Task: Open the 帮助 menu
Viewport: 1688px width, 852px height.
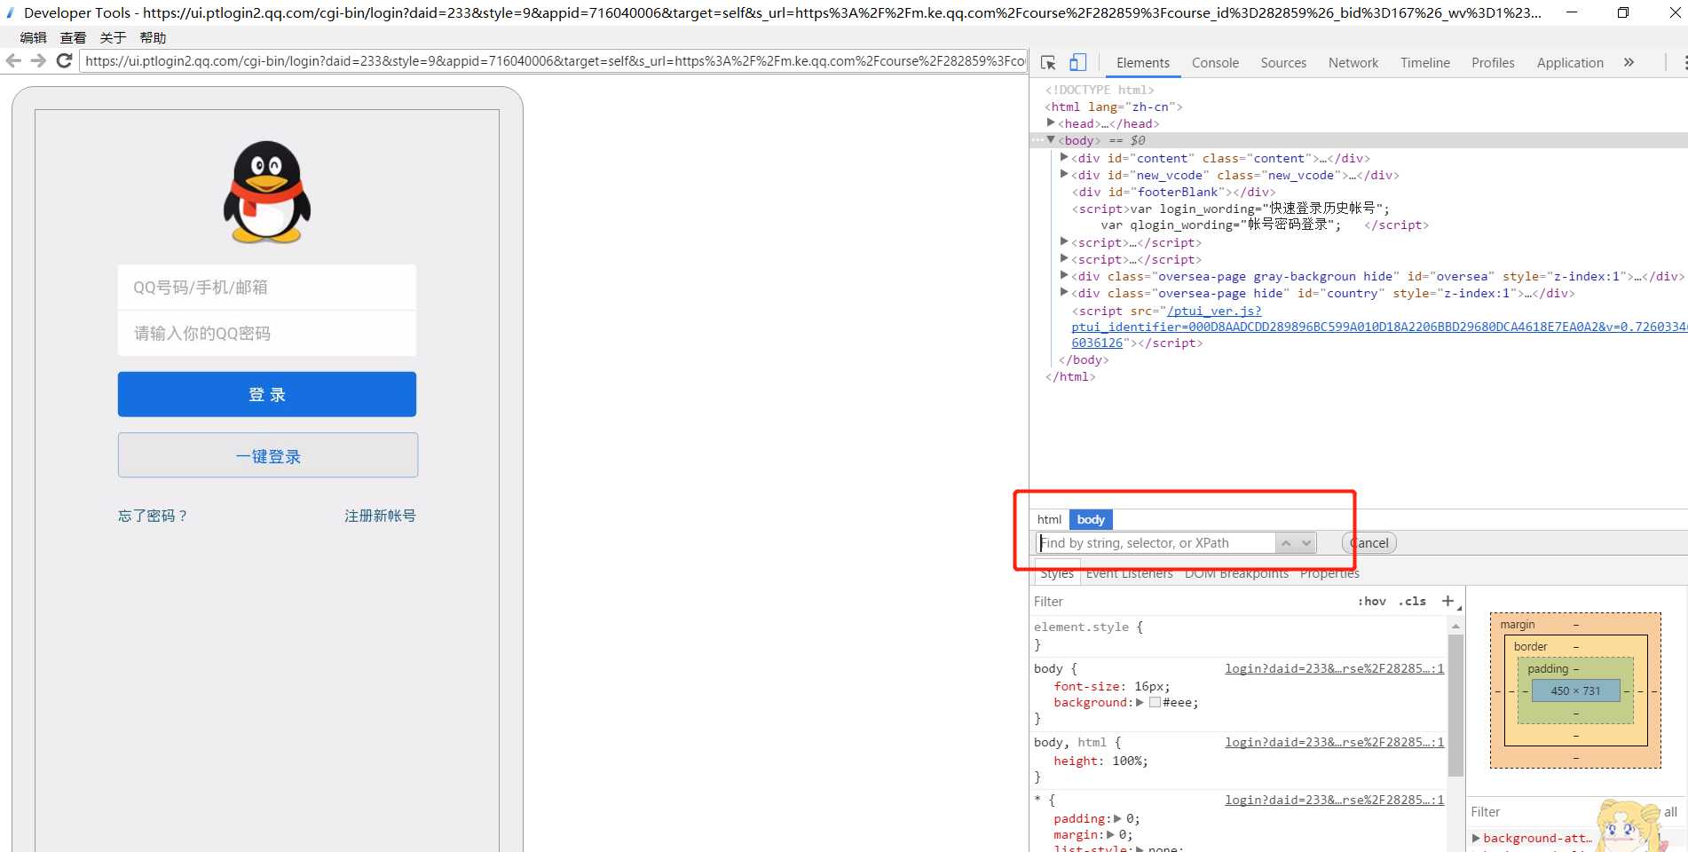Action: tap(153, 37)
